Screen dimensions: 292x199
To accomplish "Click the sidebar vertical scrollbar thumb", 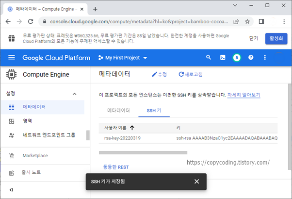I will point(88,135).
